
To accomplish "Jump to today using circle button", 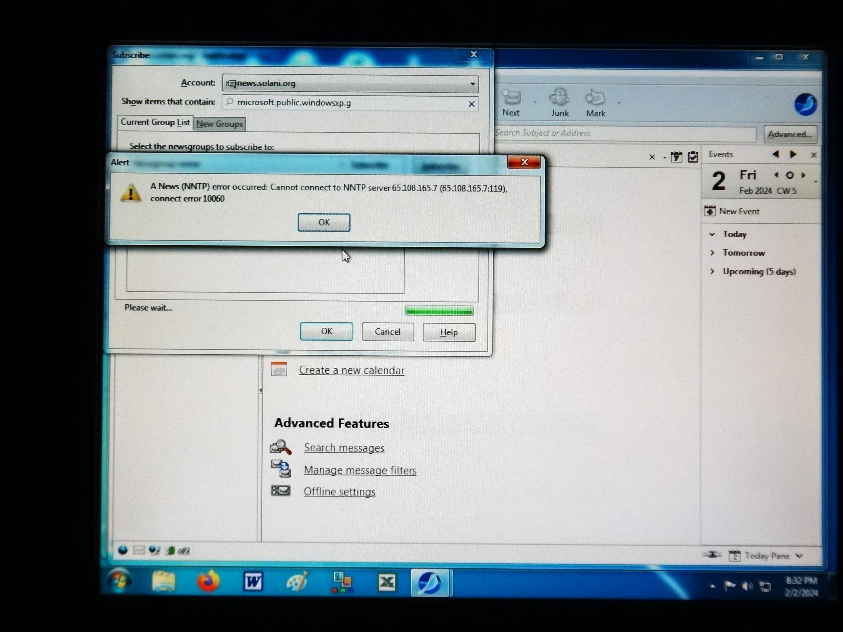I will point(790,175).
